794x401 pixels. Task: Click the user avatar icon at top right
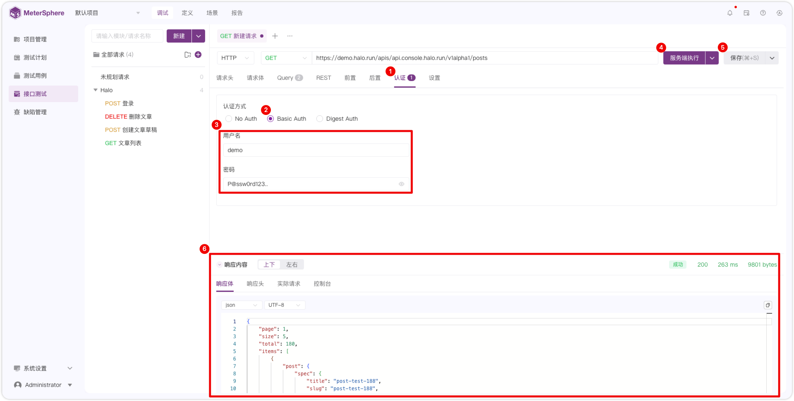pyautogui.click(x=780, y=13)
